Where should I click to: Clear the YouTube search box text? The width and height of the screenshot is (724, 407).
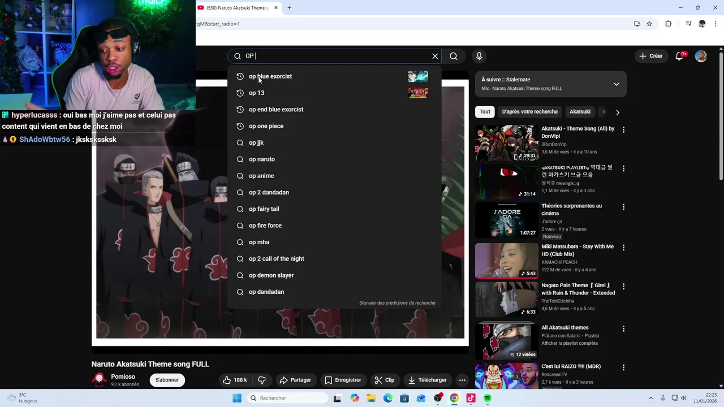[x=435, y=56]
